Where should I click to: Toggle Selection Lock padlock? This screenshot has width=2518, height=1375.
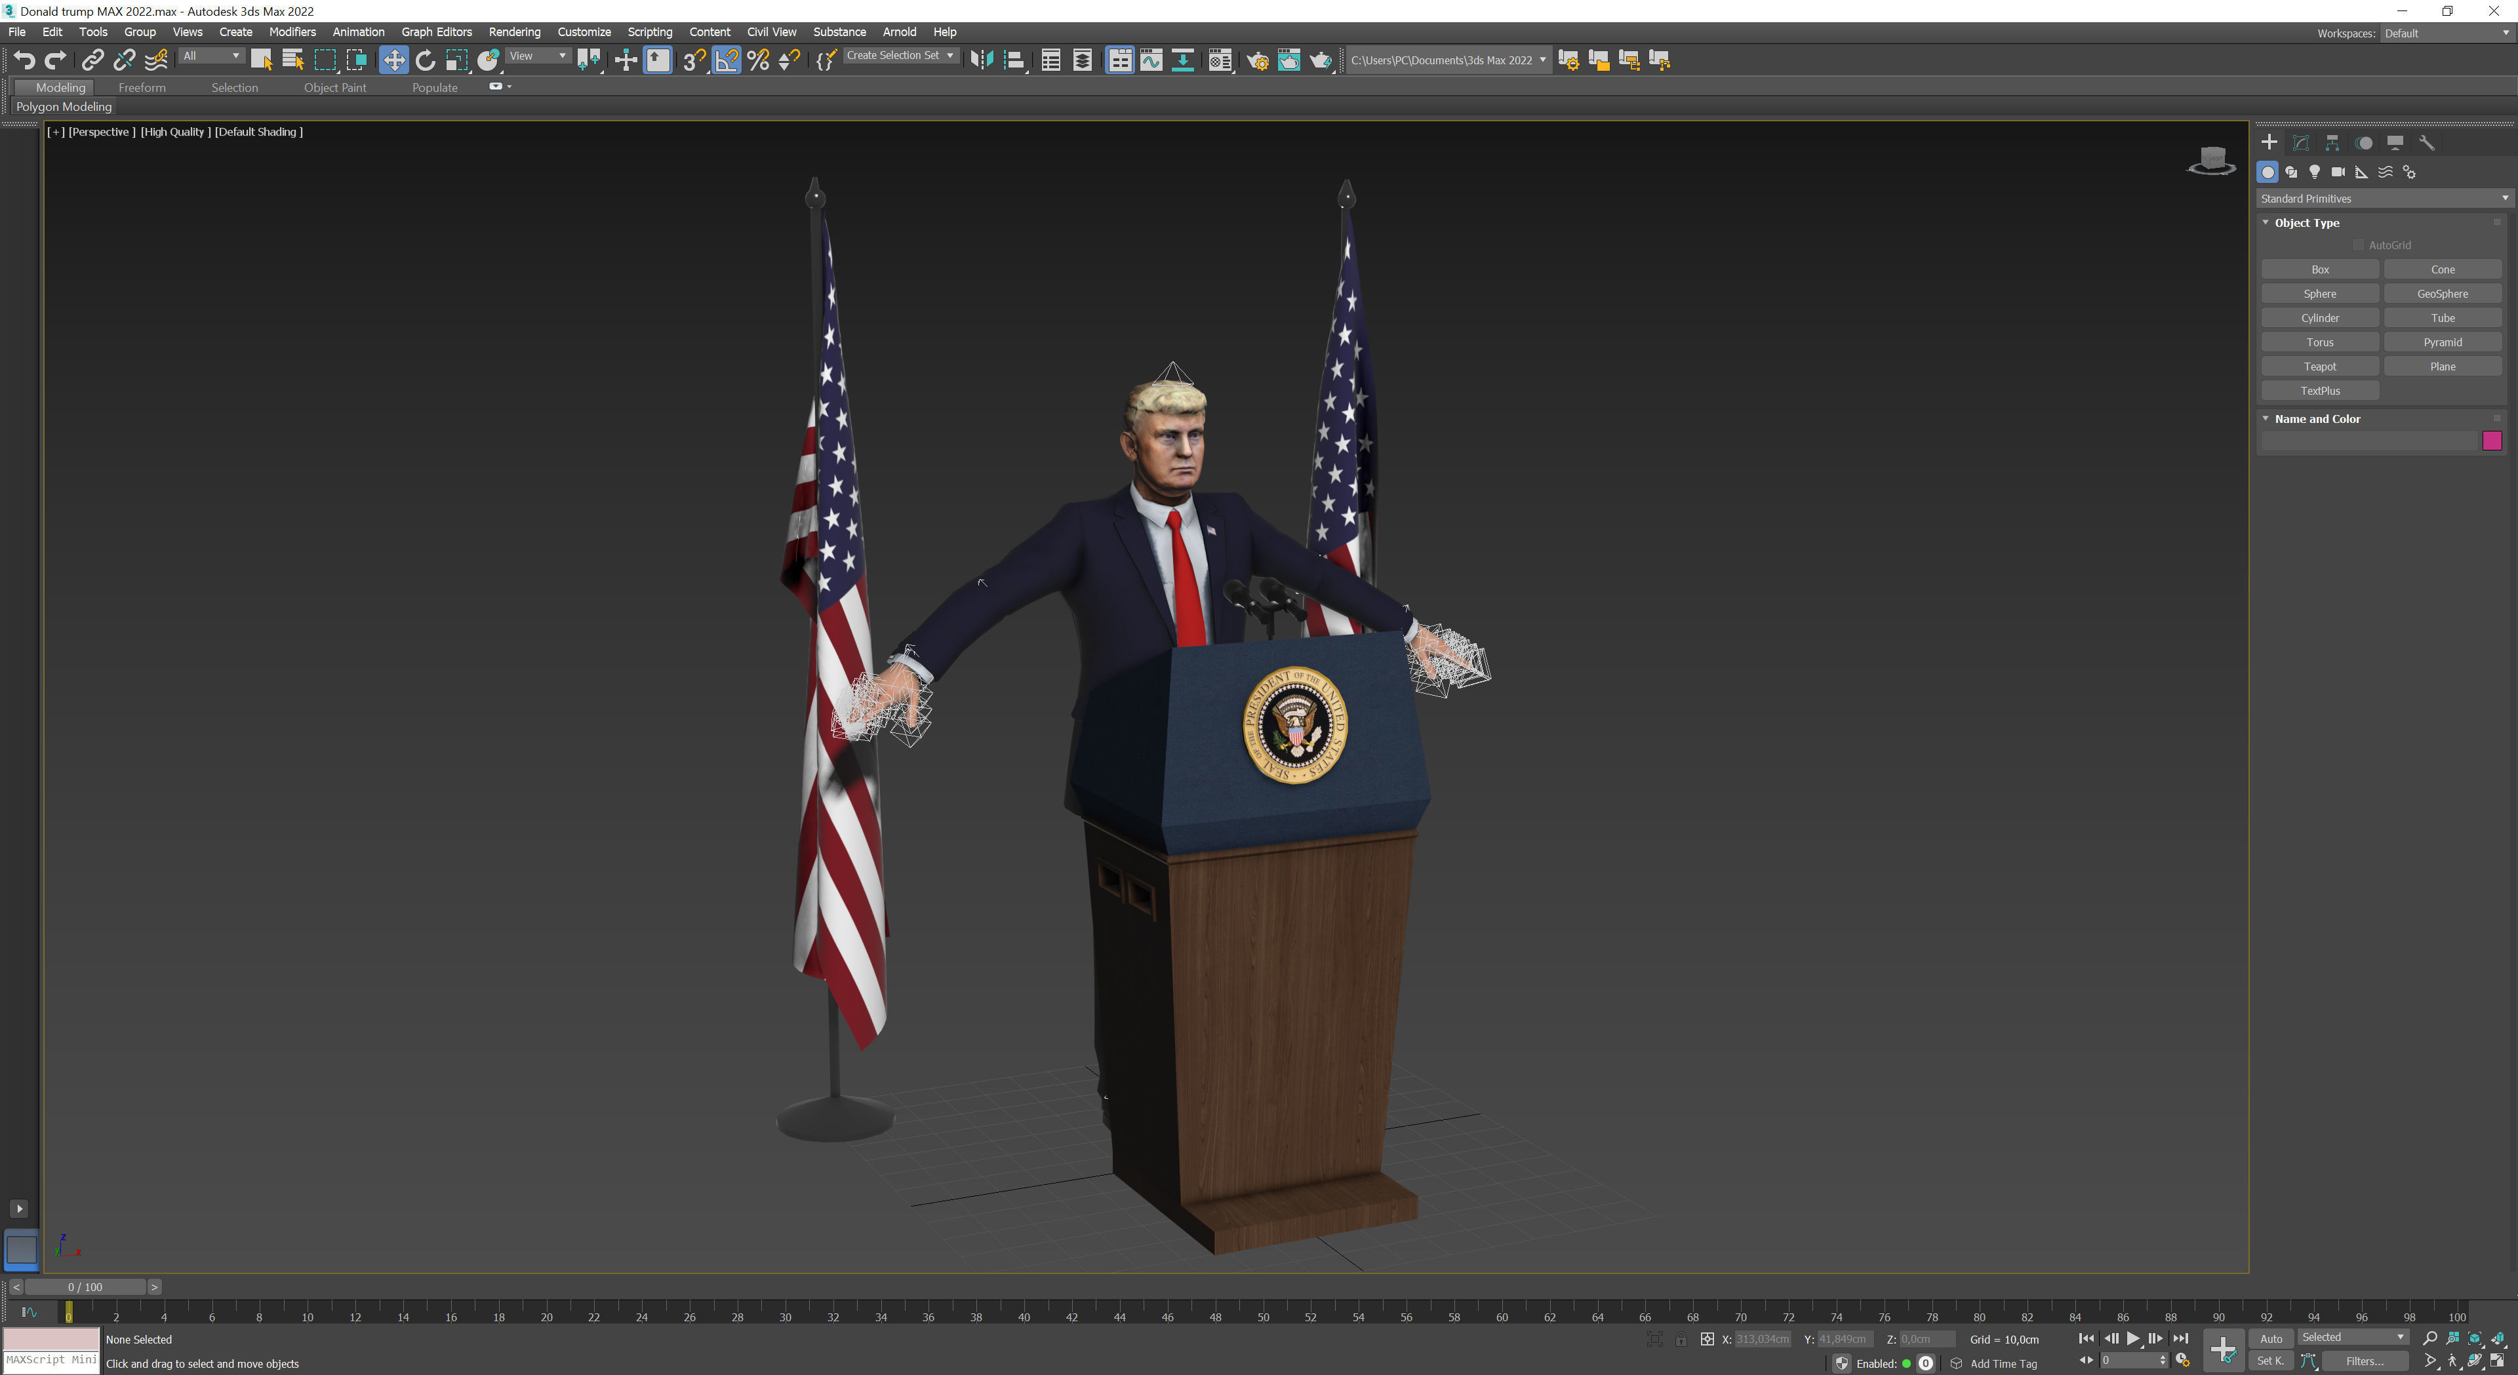[1680, 1340]
